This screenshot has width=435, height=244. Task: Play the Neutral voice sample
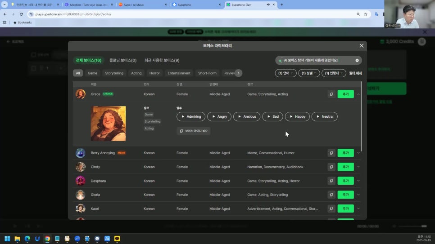pyautogui.click(x=325, y=116)
